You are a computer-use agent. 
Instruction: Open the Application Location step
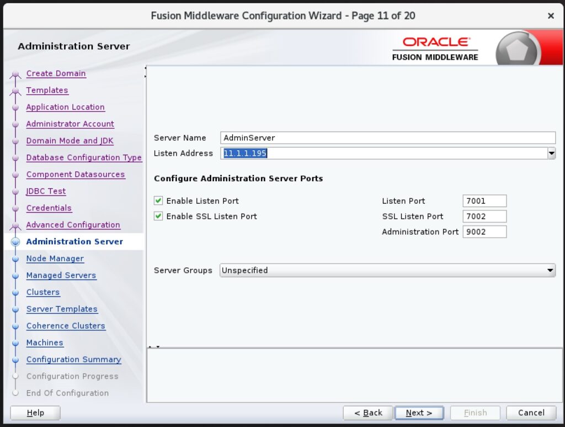click(65, 107)
